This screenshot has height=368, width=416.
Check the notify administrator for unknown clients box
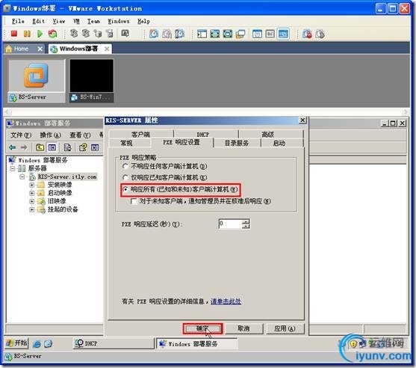pos(134,201)
